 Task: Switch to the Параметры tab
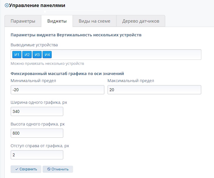coord(23,21)
